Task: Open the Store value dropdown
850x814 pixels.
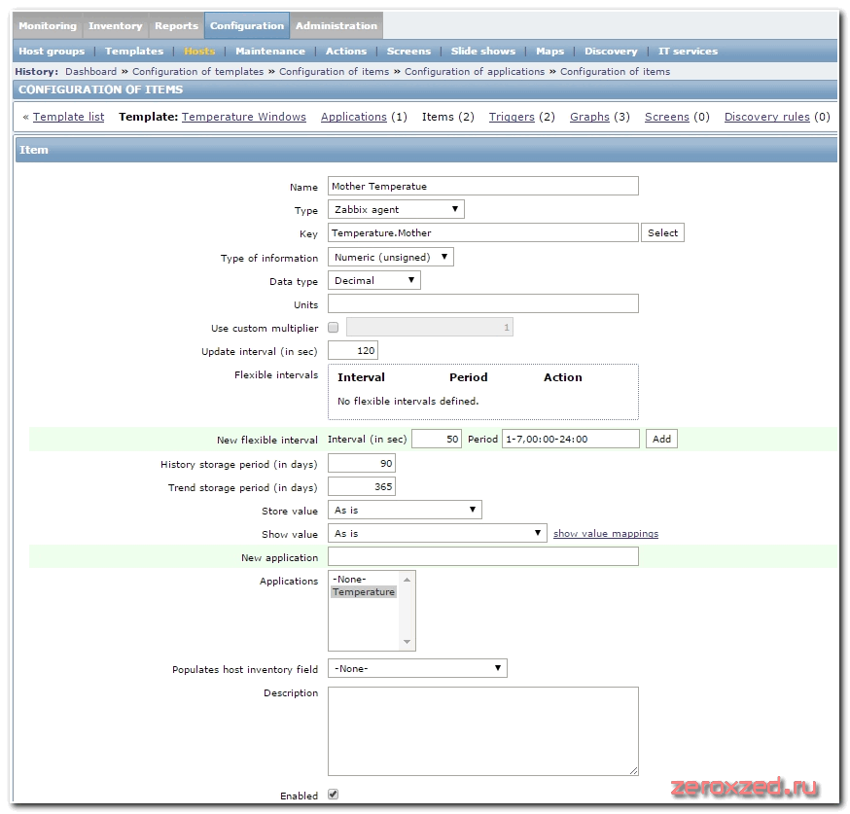Action: [405, 511]
